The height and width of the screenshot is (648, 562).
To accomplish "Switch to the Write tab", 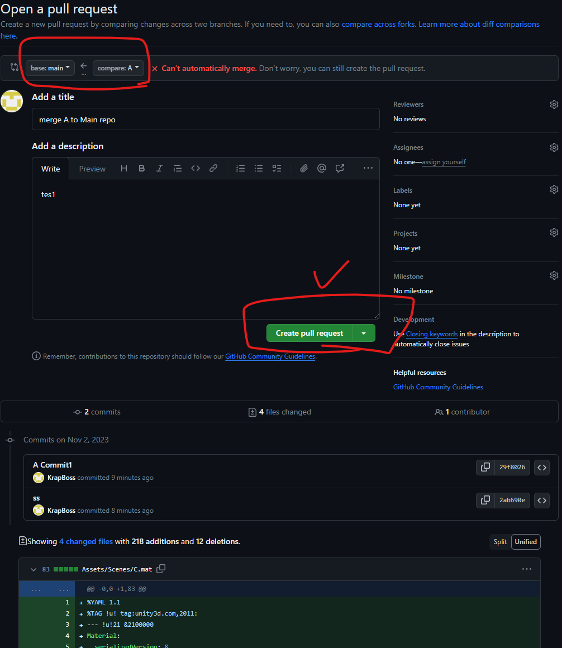I will pos(50,169).
